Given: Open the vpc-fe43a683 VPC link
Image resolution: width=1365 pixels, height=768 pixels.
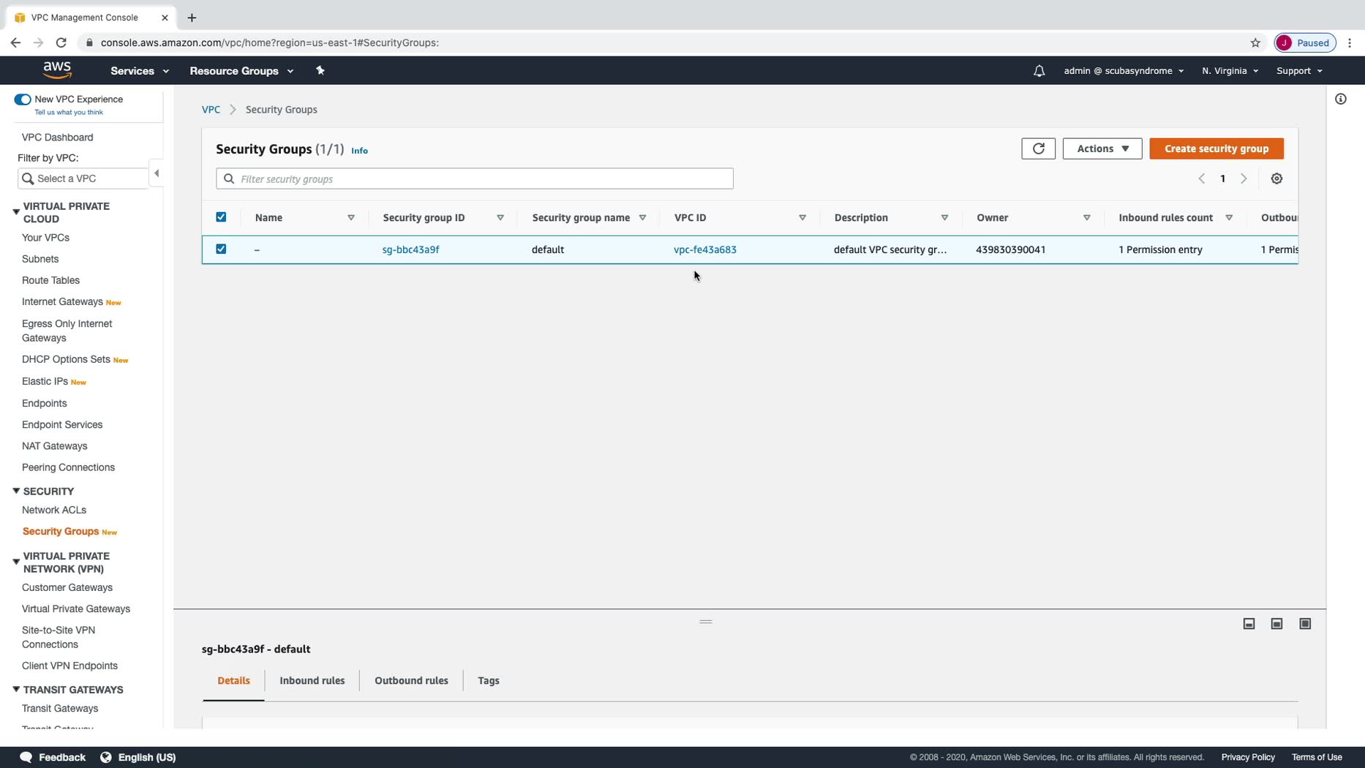Looking at the screenshot, I should tap(705, 249).
